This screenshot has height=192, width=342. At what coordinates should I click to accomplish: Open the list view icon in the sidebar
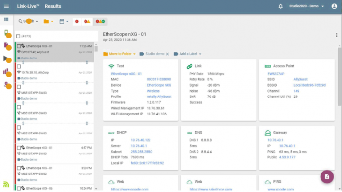pyautogui.click(x=6, y=19)
